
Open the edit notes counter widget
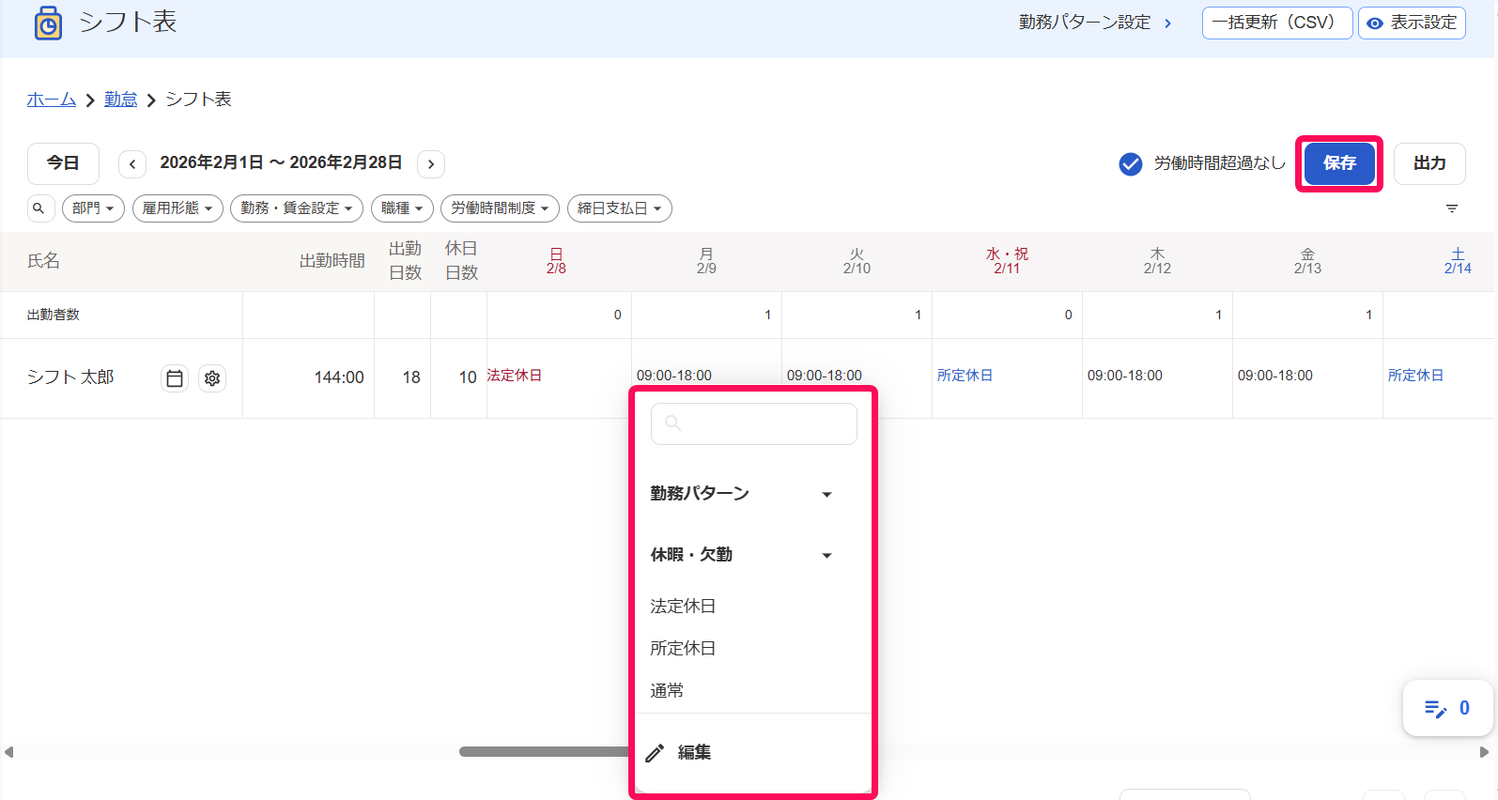(x=1447, y=708)
